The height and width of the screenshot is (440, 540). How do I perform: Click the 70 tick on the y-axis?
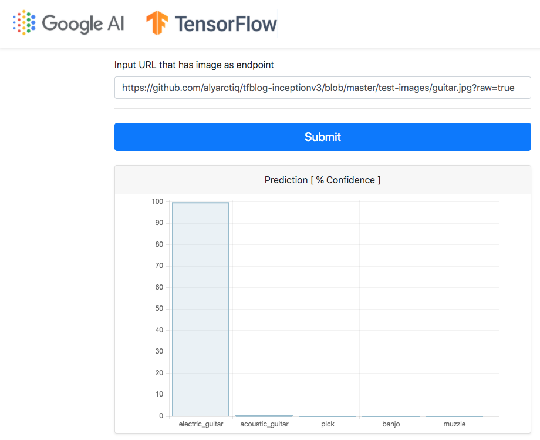[x=158, y=266]
